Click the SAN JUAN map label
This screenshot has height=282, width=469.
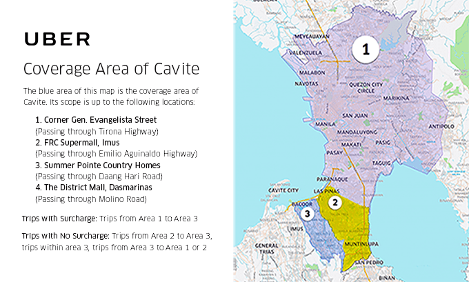(355, 115)
